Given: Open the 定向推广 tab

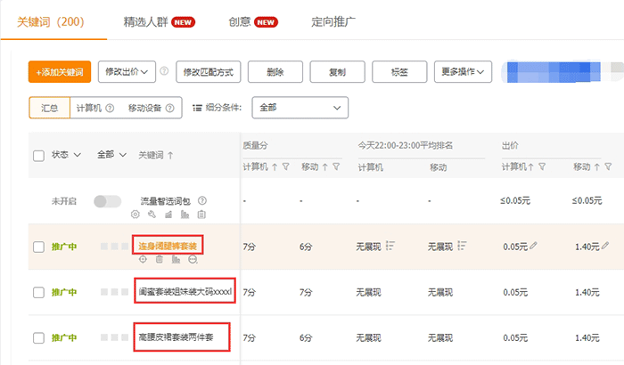Looking at the screenshot, I should pyautogui.click(x=336, y=21).
